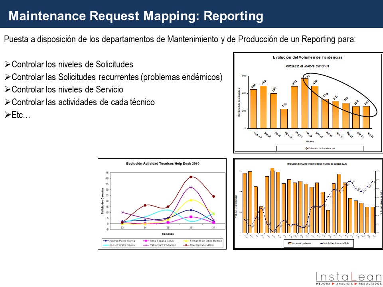Click the text 'Controlar las actividades de cada técnico'
383x287 pixels.
[83, 102]
